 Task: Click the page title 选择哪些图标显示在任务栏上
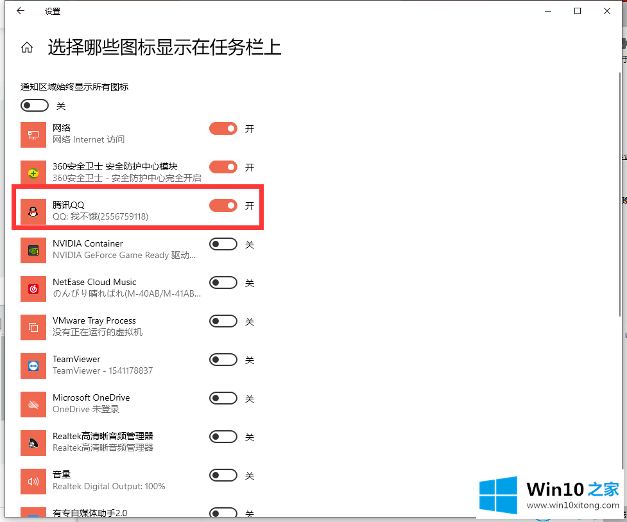click(x=164, y=48)
